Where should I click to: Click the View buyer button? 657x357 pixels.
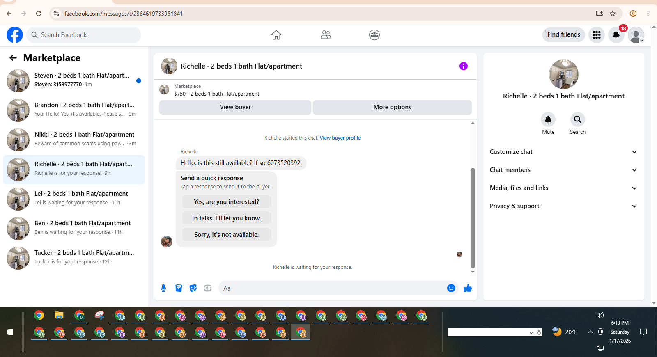[x=235, y=107]
